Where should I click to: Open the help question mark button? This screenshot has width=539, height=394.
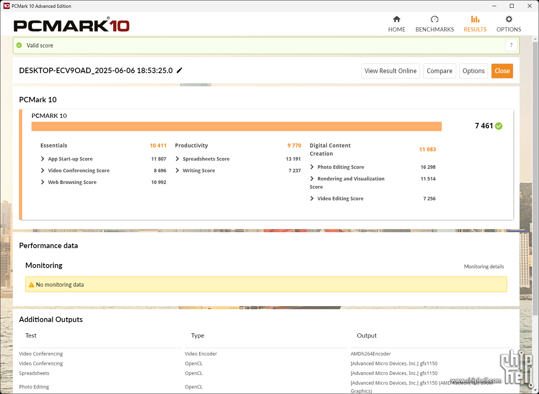pos(511,45)
